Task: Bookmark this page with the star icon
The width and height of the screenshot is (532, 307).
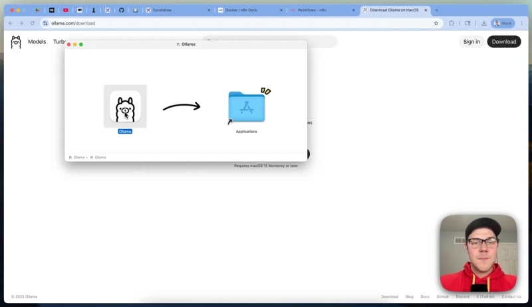Action: 436,23
